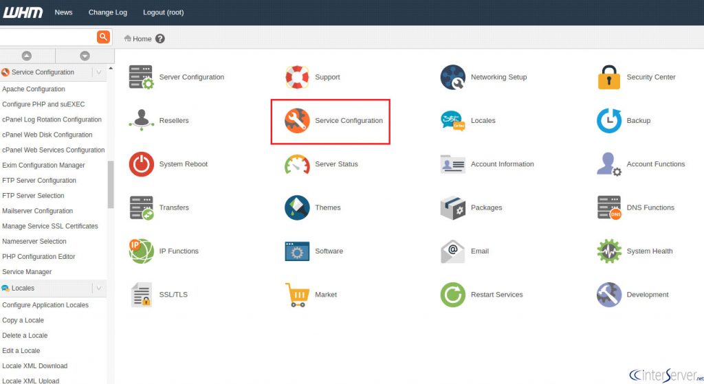Open the Networking Setup icon
704x384 pixels.
tap(452, 77)
